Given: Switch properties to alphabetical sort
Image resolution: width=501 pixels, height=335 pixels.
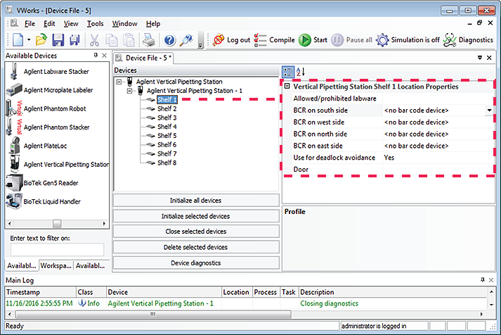Looking at the screenshot, I should point(300,72).
